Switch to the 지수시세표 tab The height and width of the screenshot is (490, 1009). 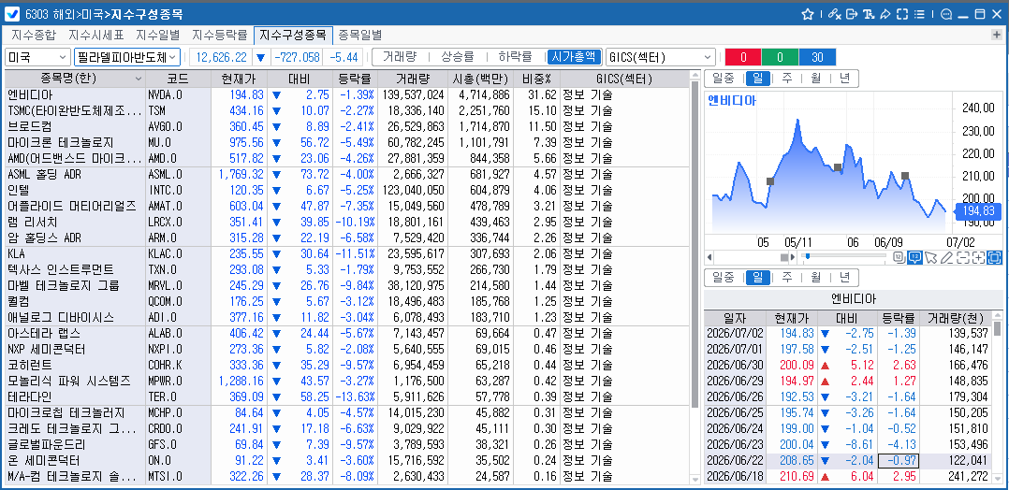pos(95,35)
